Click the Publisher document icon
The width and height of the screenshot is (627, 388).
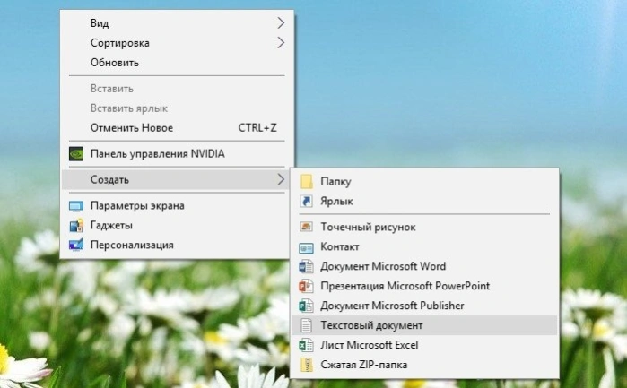(x=306, y=306)
